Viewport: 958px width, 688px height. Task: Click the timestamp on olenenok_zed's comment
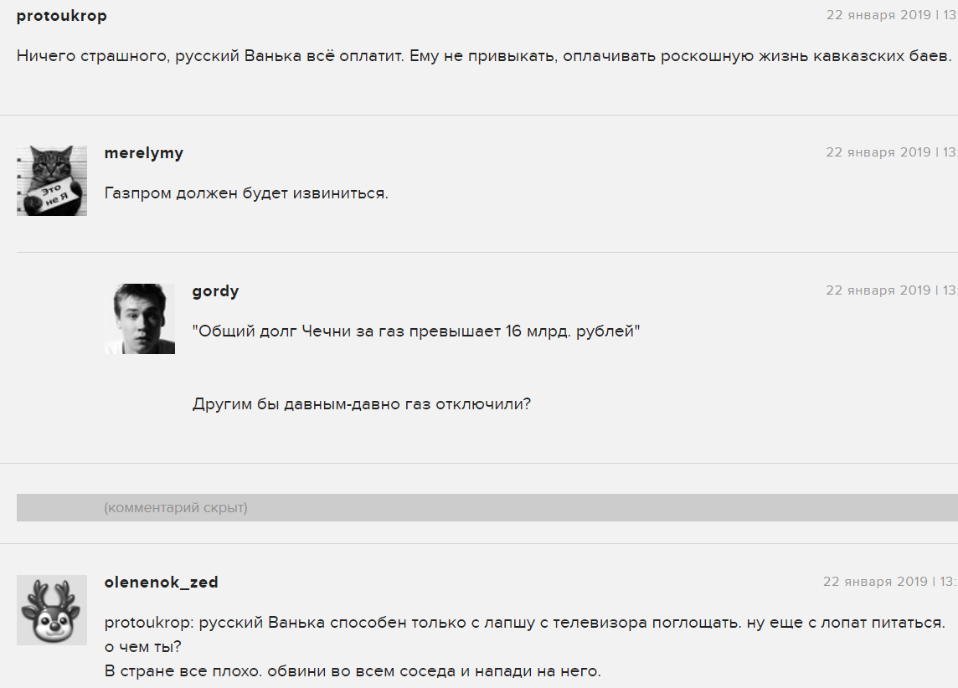[890, 581]
